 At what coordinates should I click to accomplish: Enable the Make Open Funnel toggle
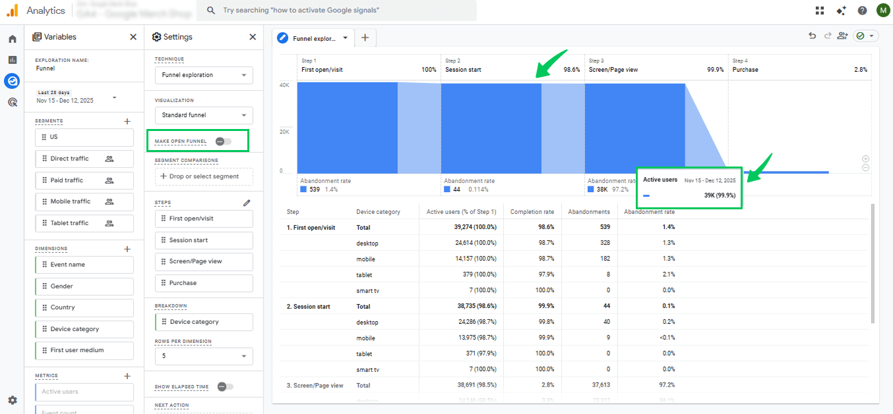click(x=223, y=142)
